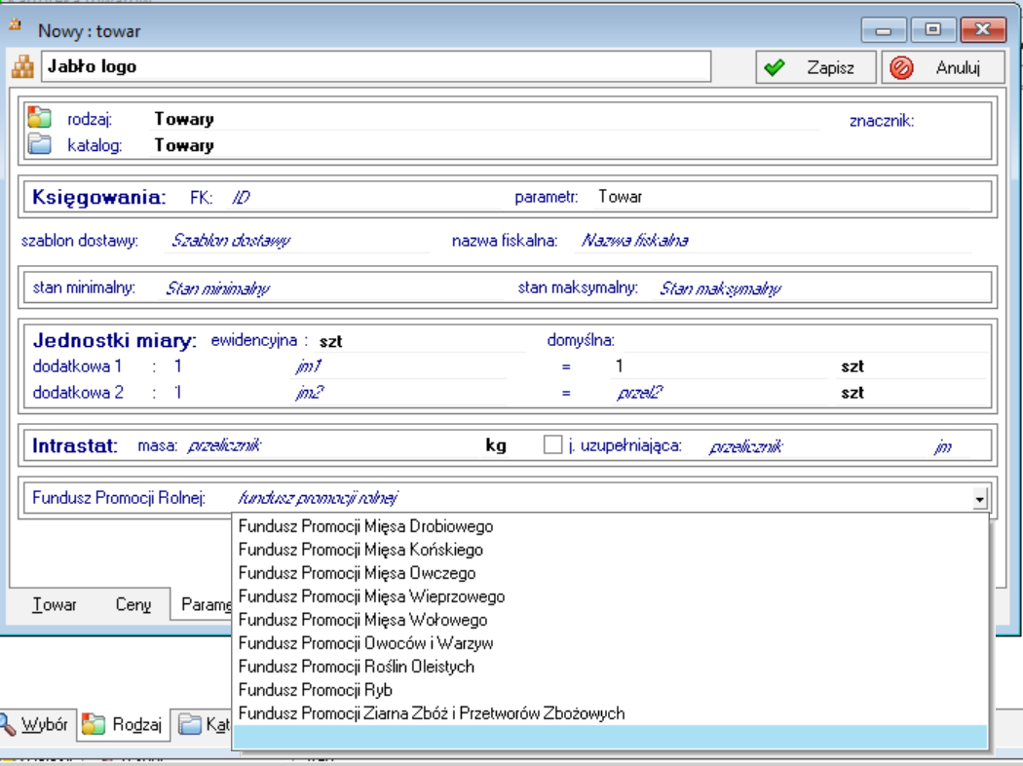The height and width of the screenshot is (766, 1023).
Task: Select the highlighted empty dropdown entry
Action: point(611,737)
